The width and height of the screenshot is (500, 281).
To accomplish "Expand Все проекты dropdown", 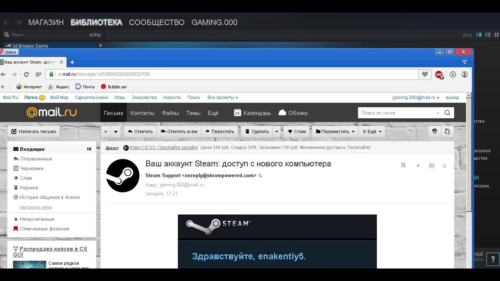I will 223,98.
